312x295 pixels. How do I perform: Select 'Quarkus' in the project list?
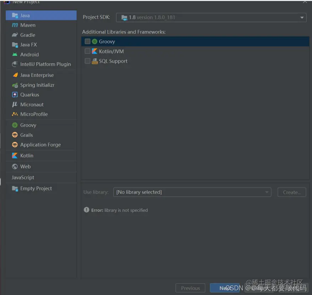[41, 95]
